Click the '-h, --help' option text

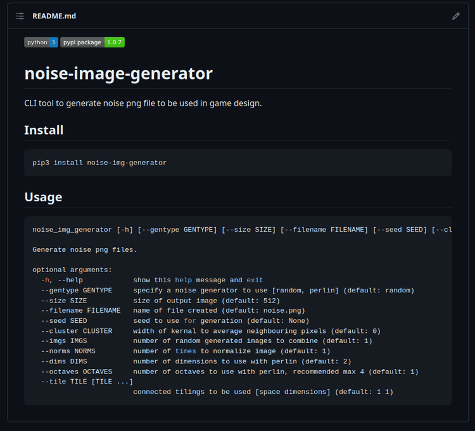(62, 280)
